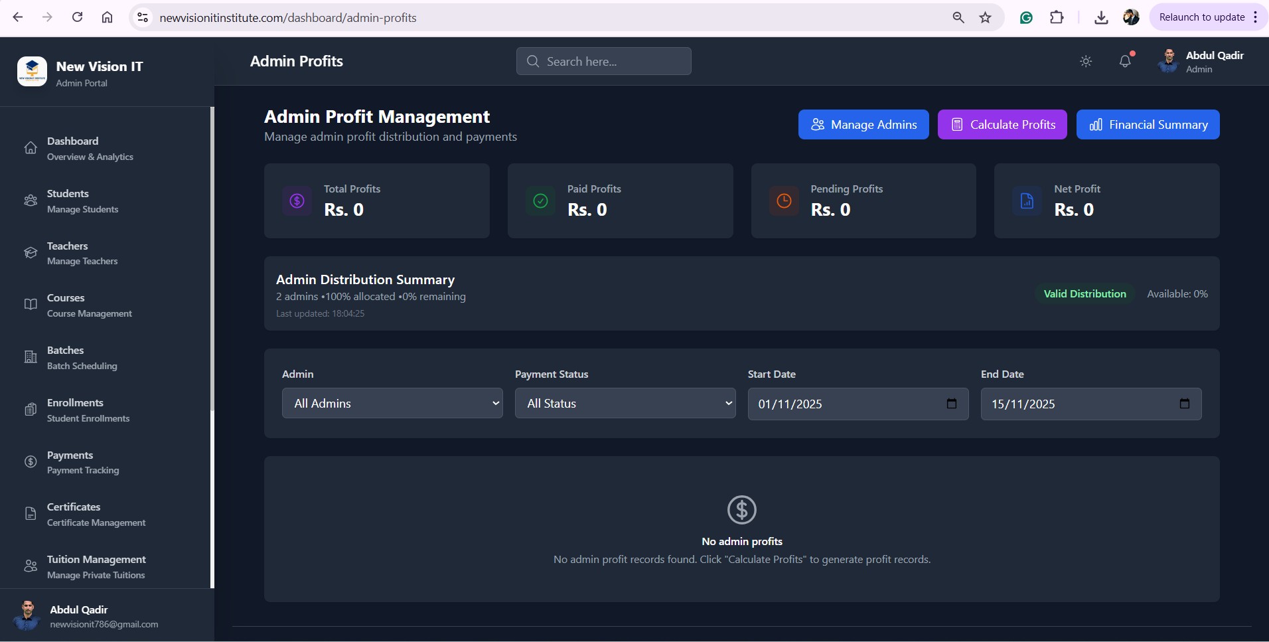Open the browser extensions puzzle icon
This screenshot has height=642, width=1269.
(1057, 18)
